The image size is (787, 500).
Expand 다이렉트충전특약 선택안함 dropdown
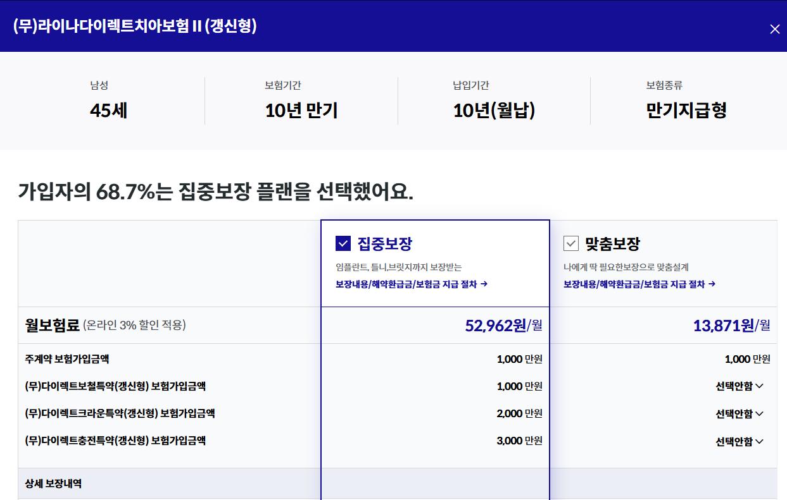point(740,441)
